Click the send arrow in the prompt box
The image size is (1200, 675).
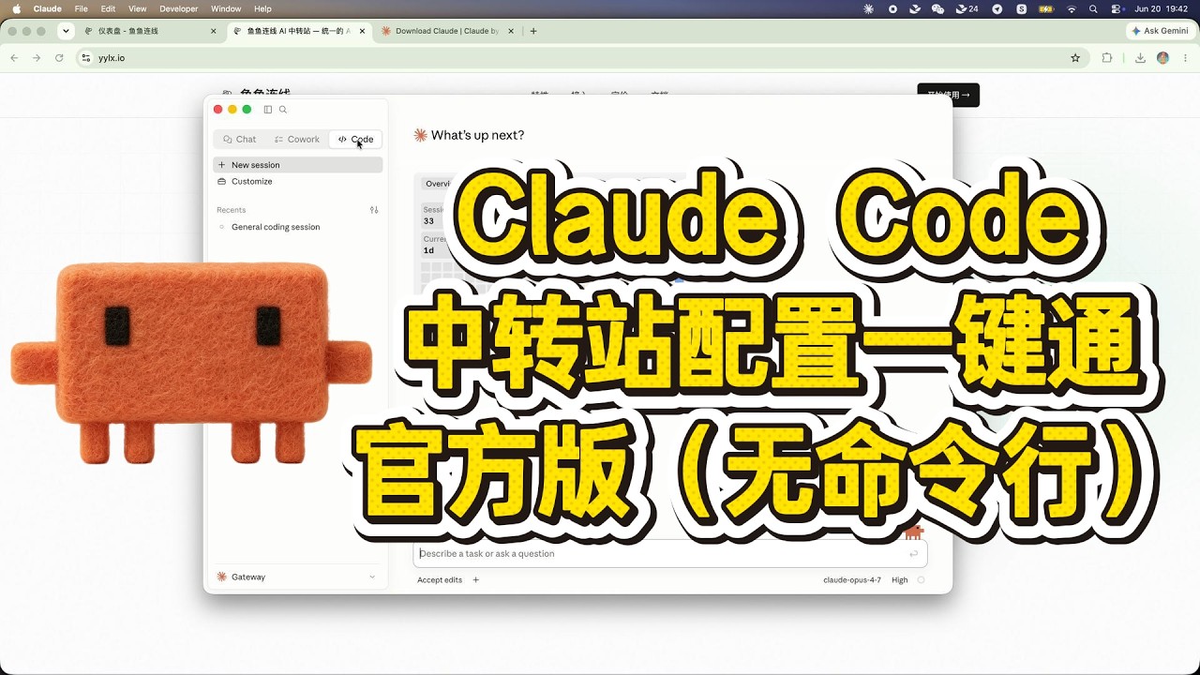(913, 554)
